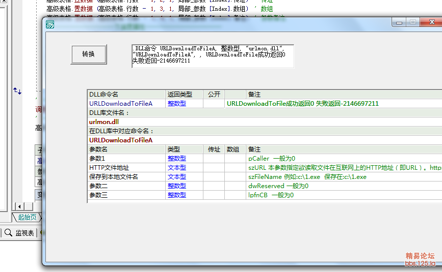Click the magnifier icon beside 监视表
Image resolution: width=442 pixels, height=272 pixels.
[x=9, y=233]
